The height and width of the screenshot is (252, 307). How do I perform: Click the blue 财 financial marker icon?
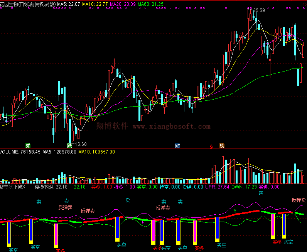tap(177, 145)
